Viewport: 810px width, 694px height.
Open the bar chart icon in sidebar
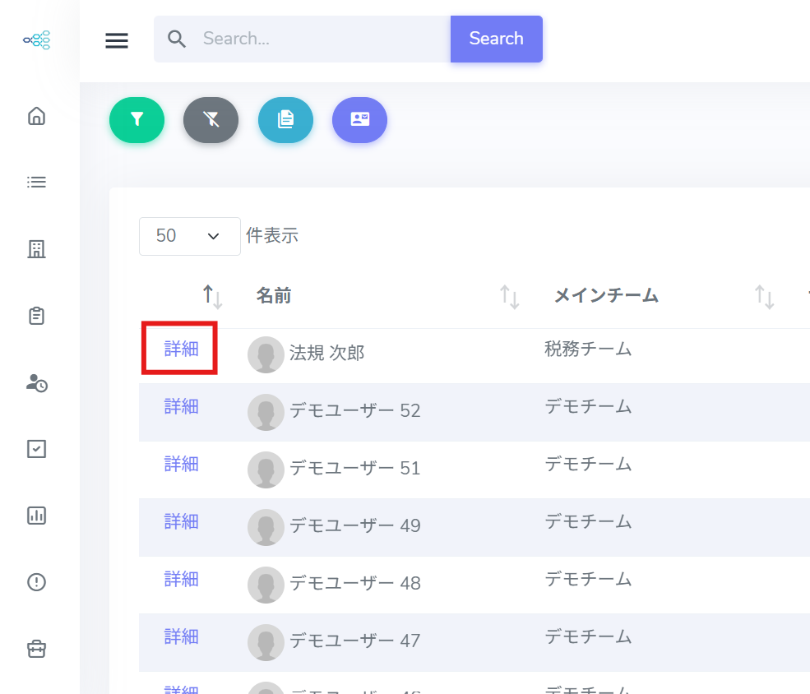(36, 516)
